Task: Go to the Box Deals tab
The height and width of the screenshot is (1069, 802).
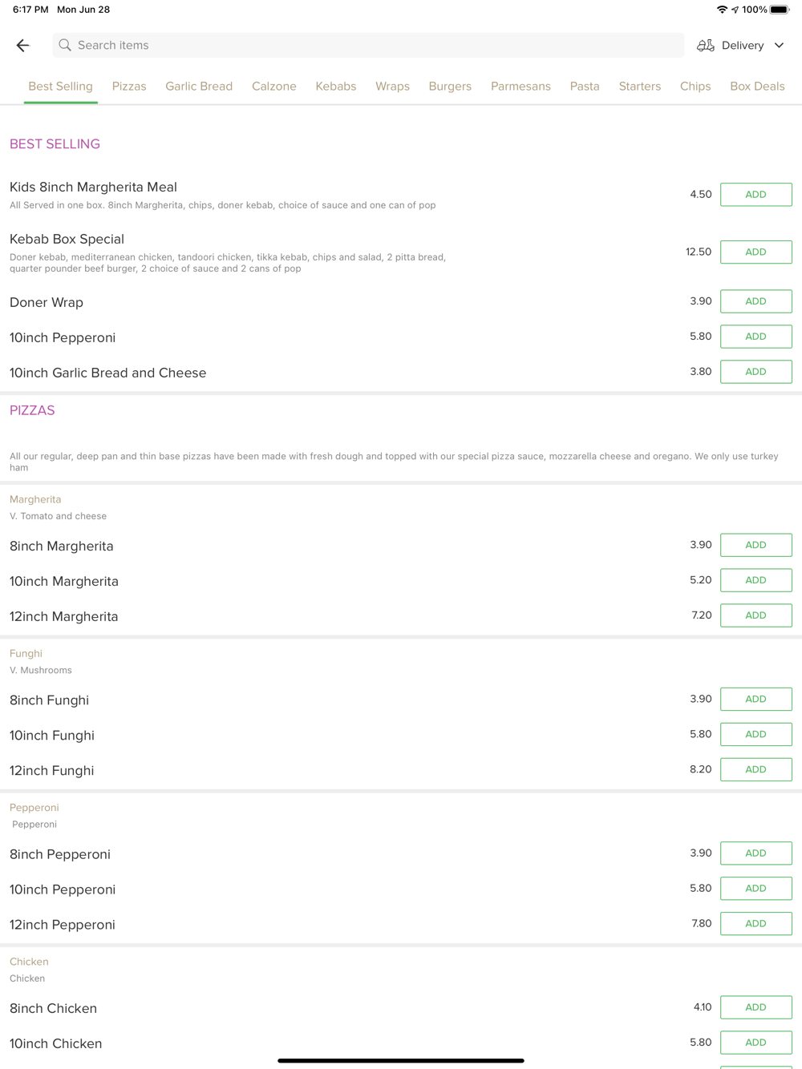Action: [757, 87]
